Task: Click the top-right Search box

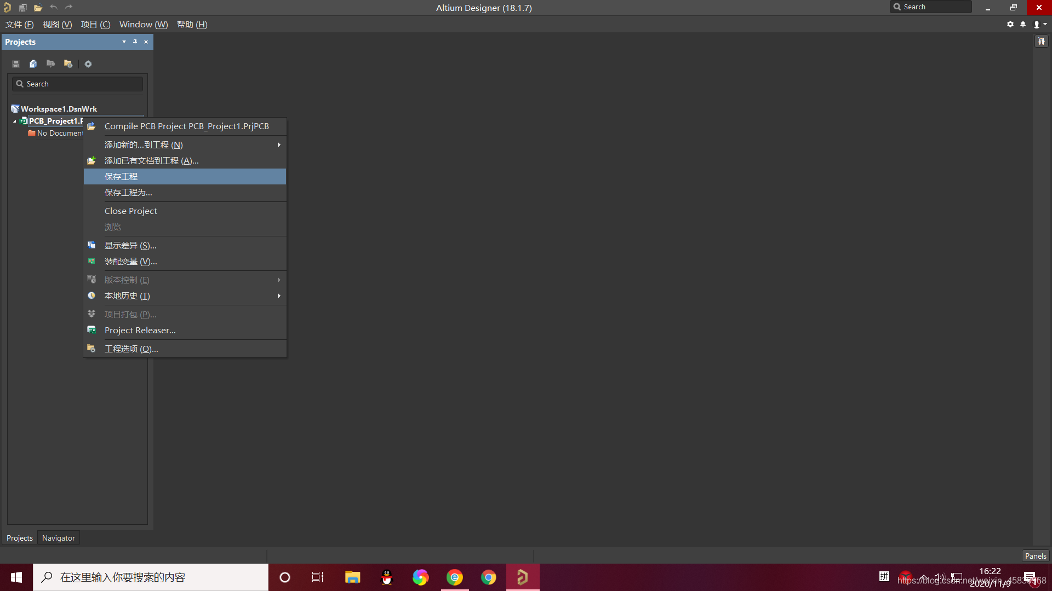Action: [931, 7]
